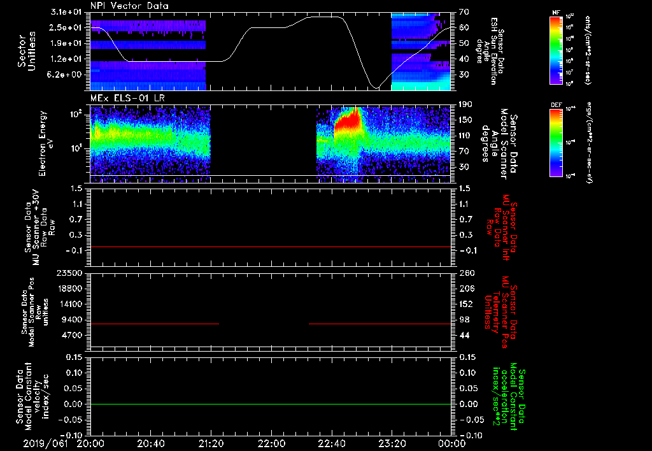
Task: Click the '60' sun elevation tick label
Action: [464, 28]
